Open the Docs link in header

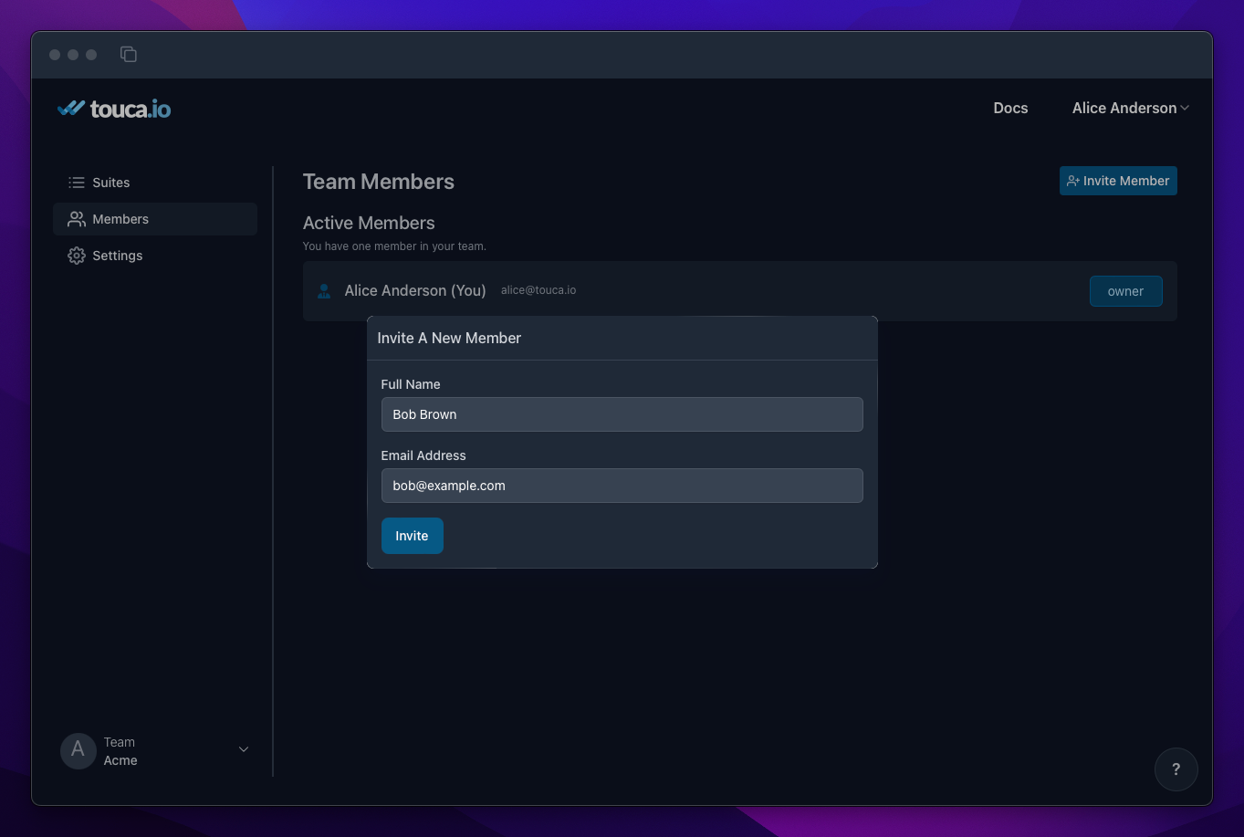coord(1010,108)
